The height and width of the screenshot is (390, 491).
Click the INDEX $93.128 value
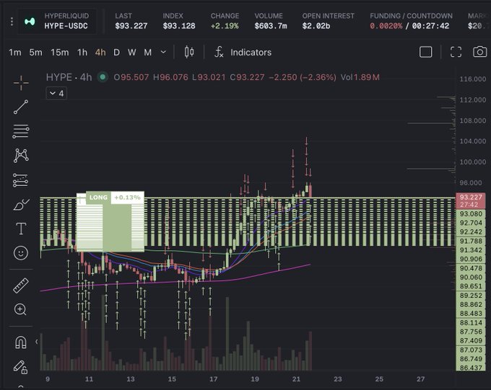click(x=179, y=26)
